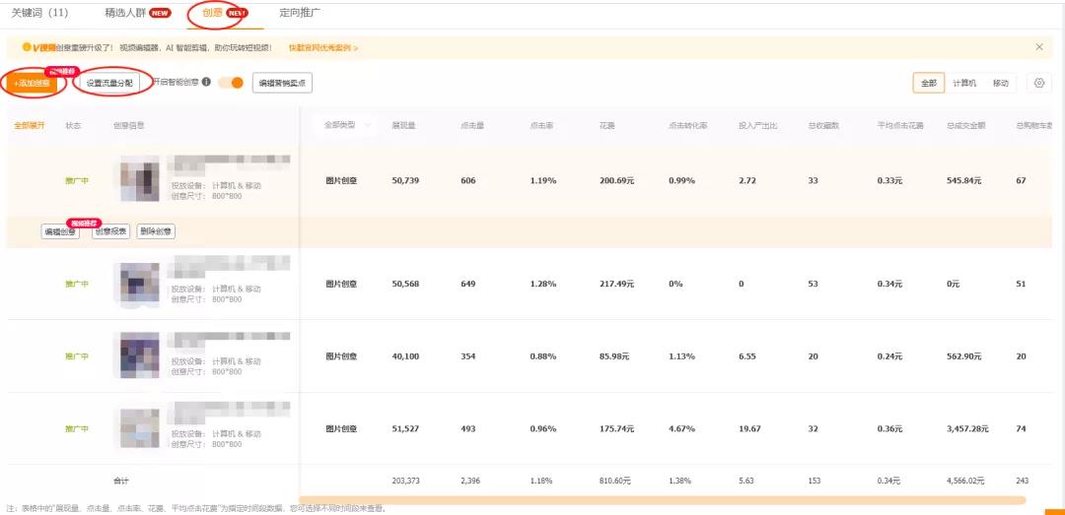Image resolution: width=1065 pixels, height=515 pixels.
Task: Select the 移动 device filter
Action: [1000, 84]
